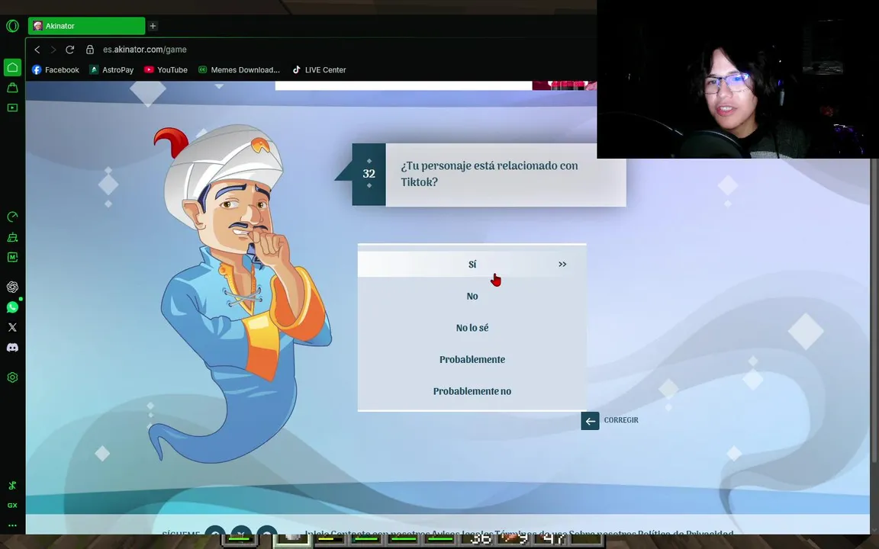Open the Opera GX main menu logo
The image size is (879, 549).
[12, 26]
